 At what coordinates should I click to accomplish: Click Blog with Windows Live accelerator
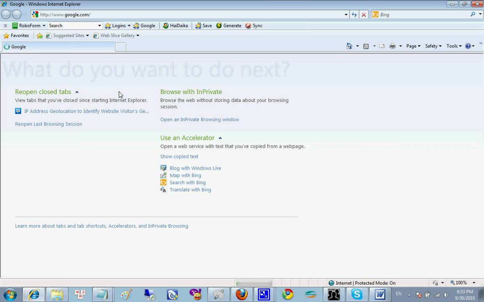195,168
